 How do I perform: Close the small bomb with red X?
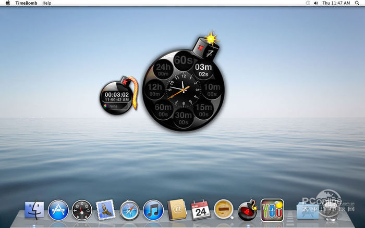pos(125,82)
